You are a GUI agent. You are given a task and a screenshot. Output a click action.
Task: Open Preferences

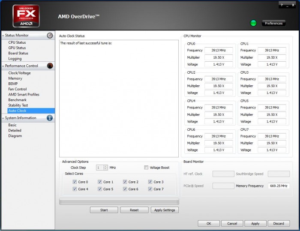coord(273,23)
